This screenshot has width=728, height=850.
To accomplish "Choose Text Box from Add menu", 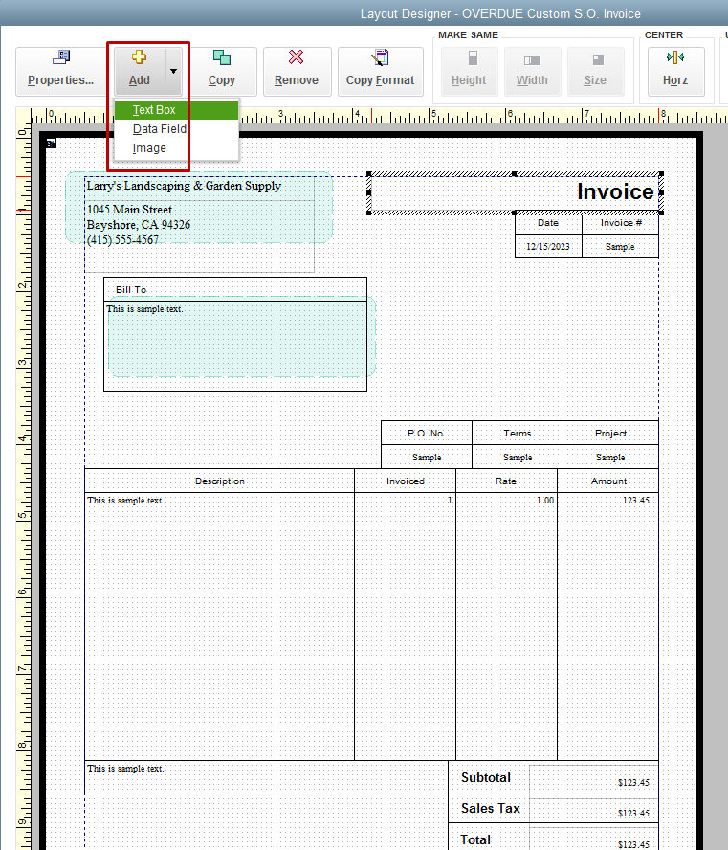I will coord(177,110).
